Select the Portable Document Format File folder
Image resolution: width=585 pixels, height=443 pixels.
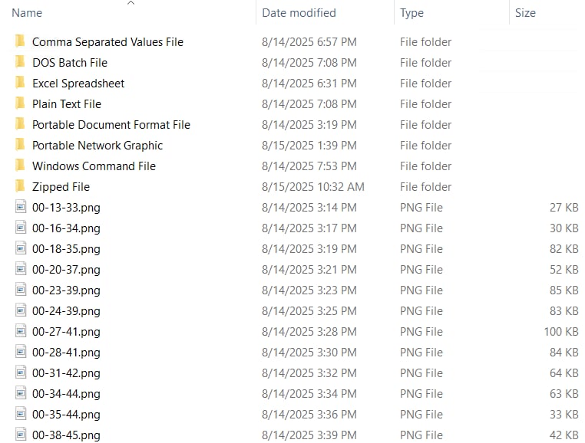pyautogui.click(x=111, y=124)
